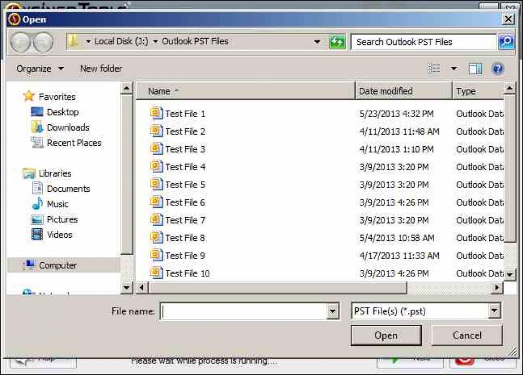
Task: Show the preview pane icon
Action: coord(476,68)
